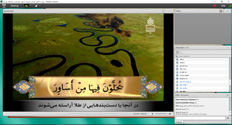The image size is (232, 125).
Task: Click the Attendees pod title
Action: (x=180, y=47)
